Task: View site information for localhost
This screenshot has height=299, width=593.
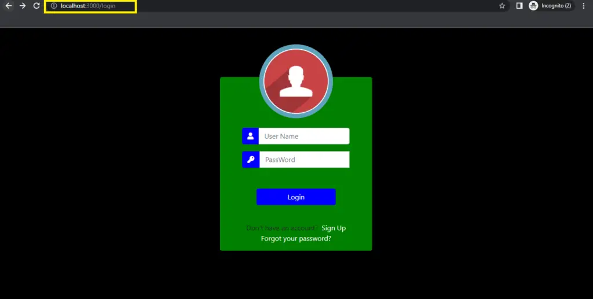Action: 54,6
